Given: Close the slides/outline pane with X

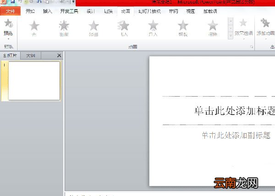Looking at the screenshot, I should click(x=59, y=55).
